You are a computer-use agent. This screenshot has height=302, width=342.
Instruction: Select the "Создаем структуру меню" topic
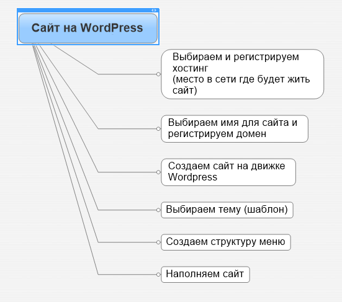pyautogui.click(x=226, y=242)
